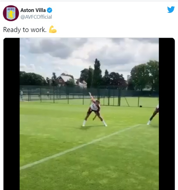178x190 pixels.
Task: Click the tall dark tree in the video
Action: point(97,72)
